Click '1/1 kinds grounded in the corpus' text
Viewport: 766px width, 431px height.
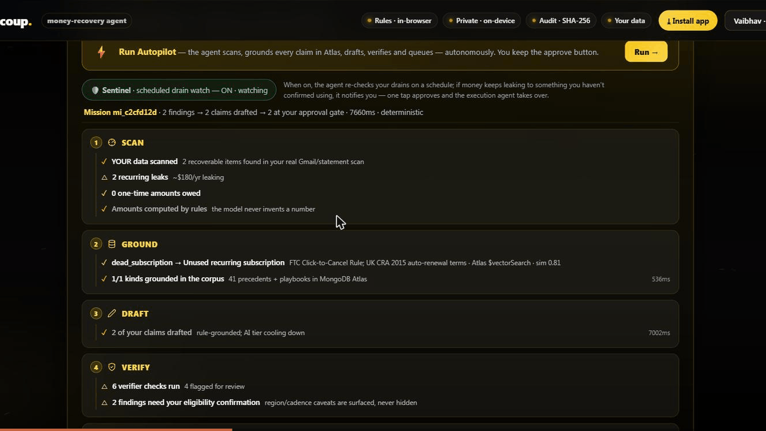pos(168,278)
